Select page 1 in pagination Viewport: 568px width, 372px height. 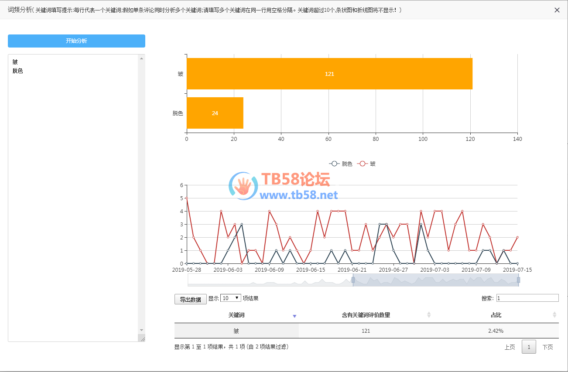pos(529,347)
